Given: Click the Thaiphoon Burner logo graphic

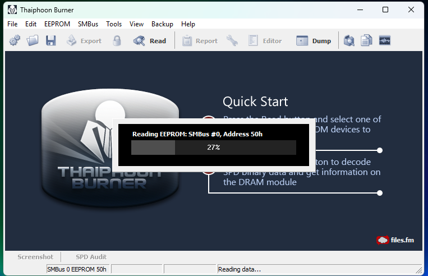Looking at the screenshot, I should point(111,147).
